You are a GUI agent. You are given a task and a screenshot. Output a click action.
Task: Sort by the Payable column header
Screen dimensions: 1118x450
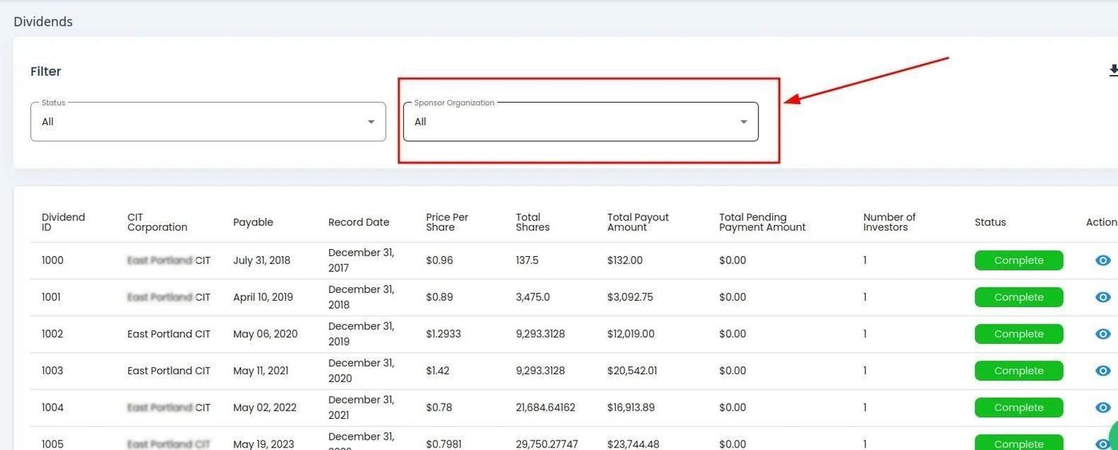[x=253, y=223]
